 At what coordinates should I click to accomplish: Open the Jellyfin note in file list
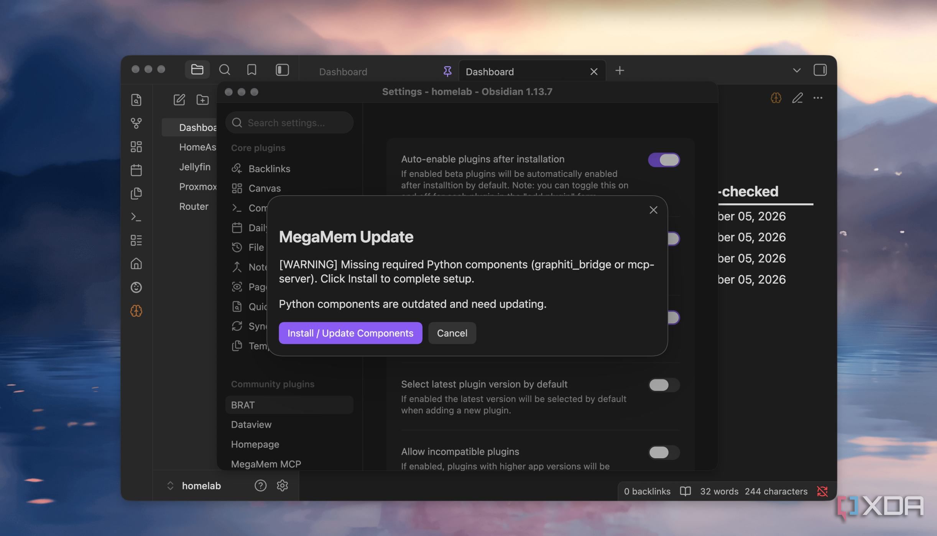coord(195,167)
